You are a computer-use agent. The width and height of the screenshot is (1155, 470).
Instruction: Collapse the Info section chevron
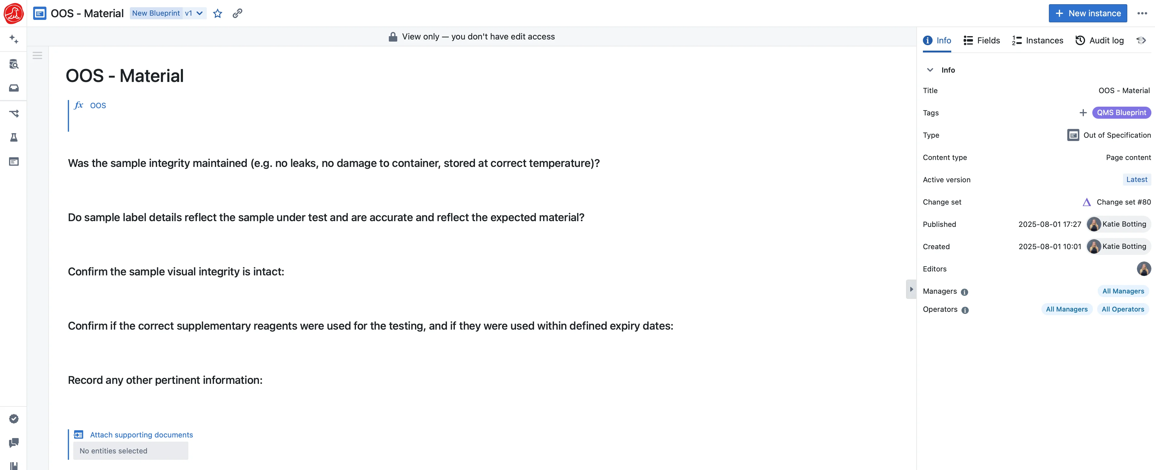[x=930, y=70]
